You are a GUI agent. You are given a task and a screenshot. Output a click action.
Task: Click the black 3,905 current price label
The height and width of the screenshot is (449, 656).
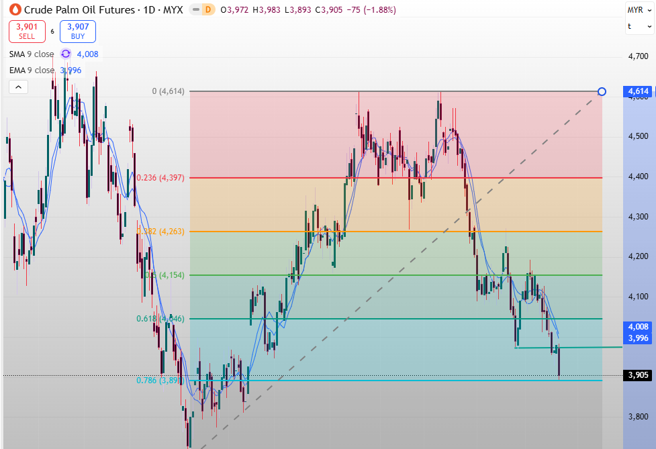click(637, 375)
